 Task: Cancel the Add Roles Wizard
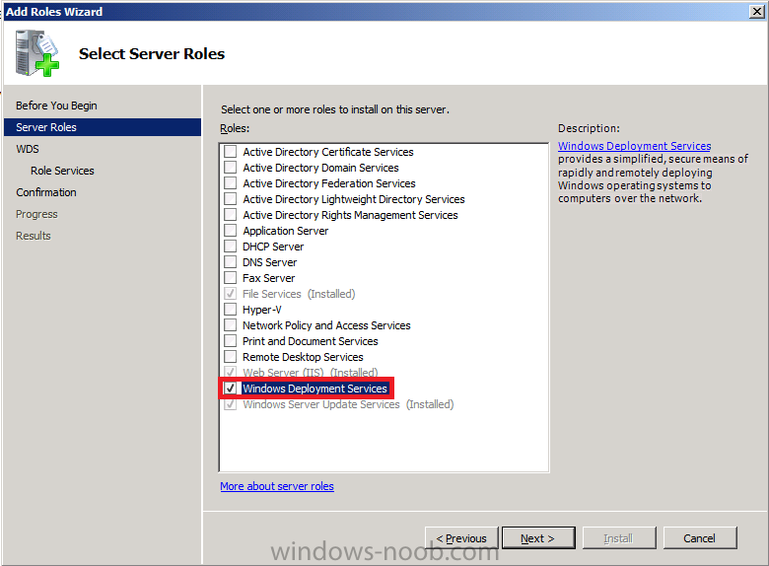point(700,538)
